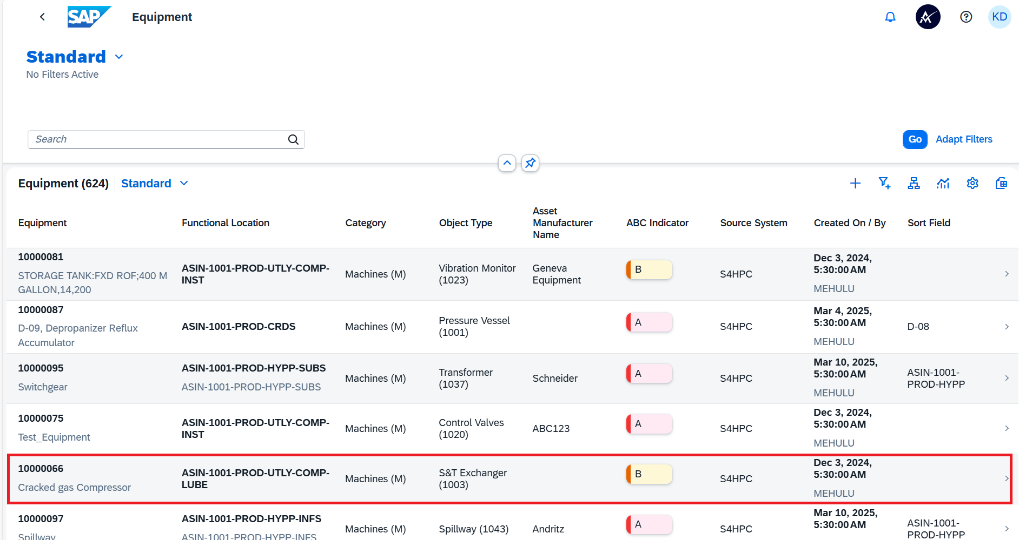The image size is (1019, 540).
Task: Open the notifications bell
Action: (890, 17)
